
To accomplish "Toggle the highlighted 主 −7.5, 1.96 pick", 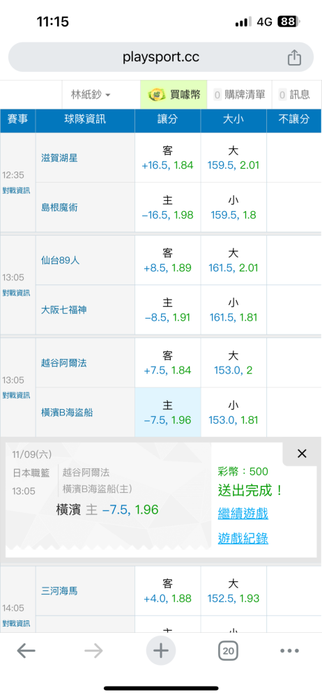I will click(168, 412).
